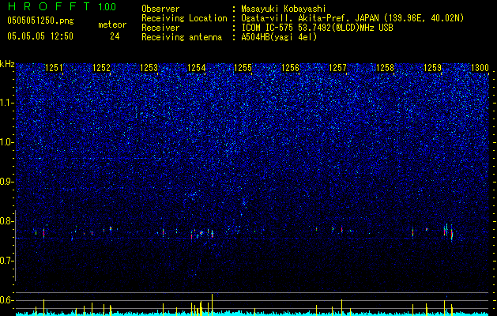This screenshot has width=497, height=316.
Task: Click the 'meteor' label
Action: pyautogui.click(x=112, y=24)
